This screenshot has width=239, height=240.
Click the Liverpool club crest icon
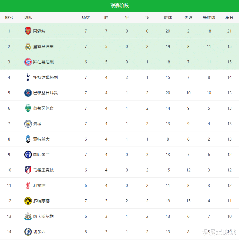point(28,185)
